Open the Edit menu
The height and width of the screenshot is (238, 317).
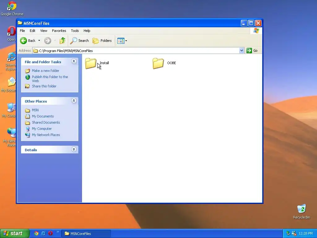click(33, 31)
